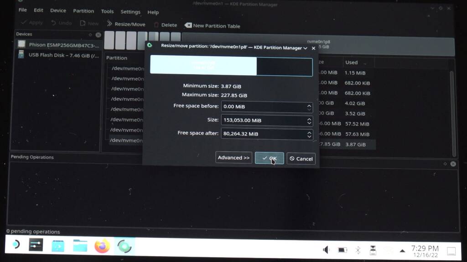
Task: Click New Partition Table in toolbar
Action: click(x=213, y=26)
